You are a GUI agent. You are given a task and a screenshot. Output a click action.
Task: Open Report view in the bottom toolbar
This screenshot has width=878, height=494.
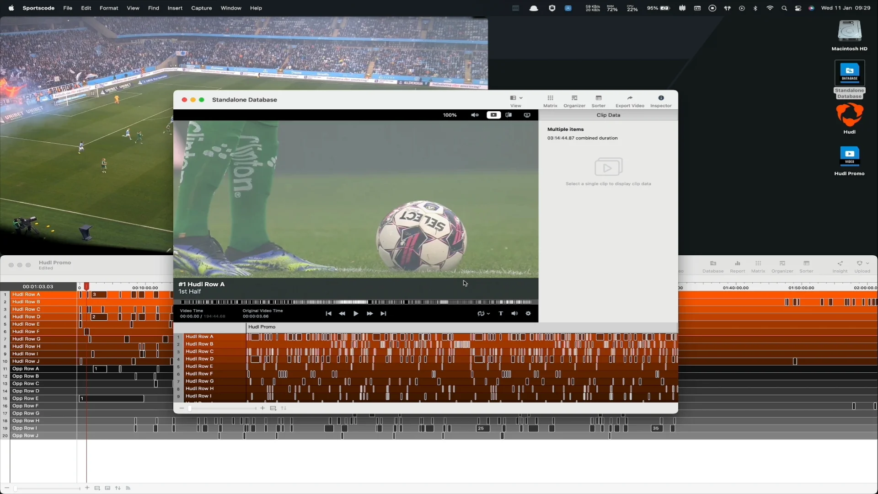click(737, 266)
